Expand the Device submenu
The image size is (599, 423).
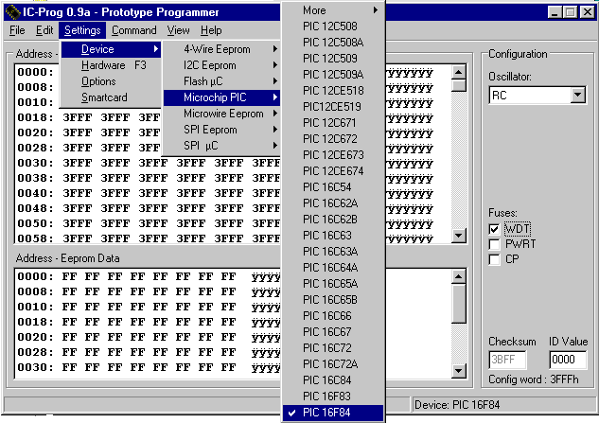pos(111,49)
